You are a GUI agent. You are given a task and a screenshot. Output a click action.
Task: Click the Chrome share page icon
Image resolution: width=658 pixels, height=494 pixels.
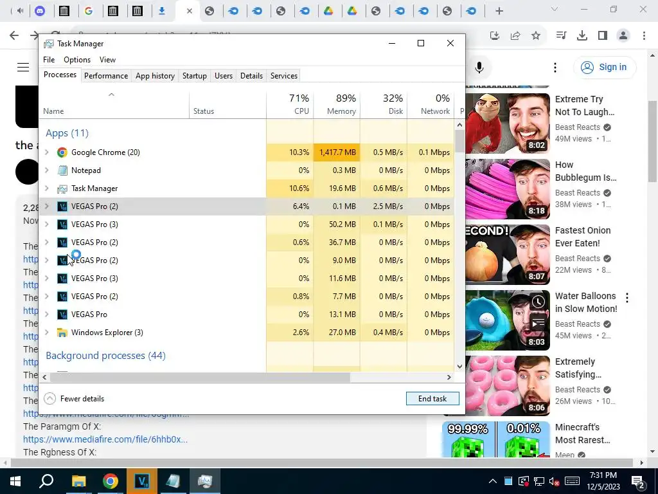(515, 36)
